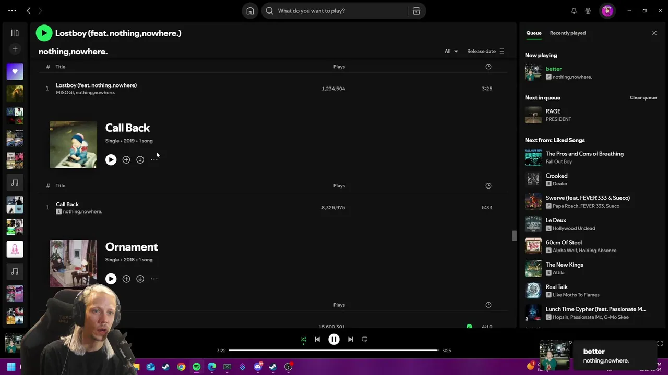Switch to the Queue tab

[533, 33]
